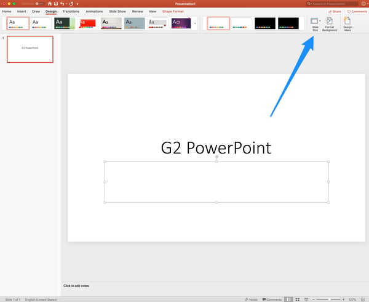Select the plain white Office theme thumbnail
Viewport: 369px width, 302px height.
tap(18, 23)
